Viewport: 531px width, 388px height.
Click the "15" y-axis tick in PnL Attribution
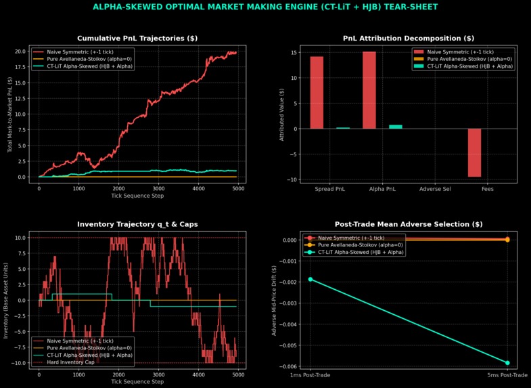(x=294, y=53)
